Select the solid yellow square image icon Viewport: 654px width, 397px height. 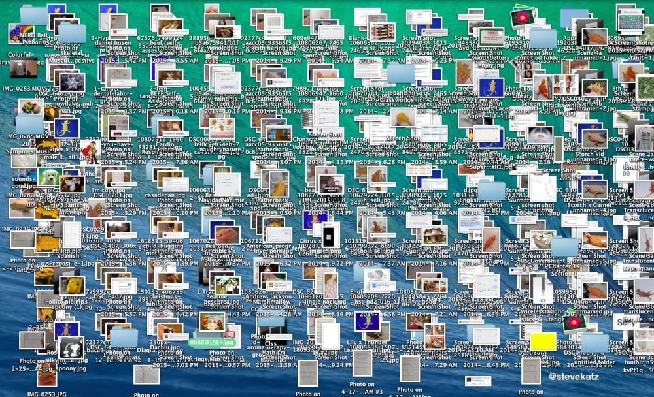coord(543,341)
